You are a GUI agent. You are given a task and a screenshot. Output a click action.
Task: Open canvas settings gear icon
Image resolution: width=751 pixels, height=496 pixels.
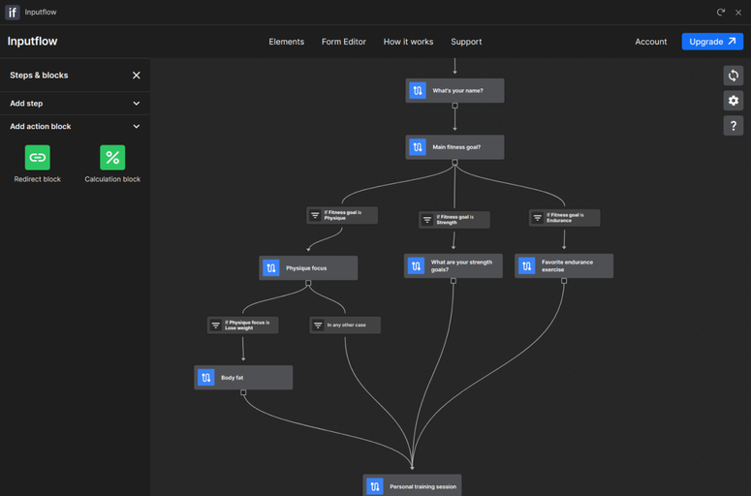coord(734,101)
